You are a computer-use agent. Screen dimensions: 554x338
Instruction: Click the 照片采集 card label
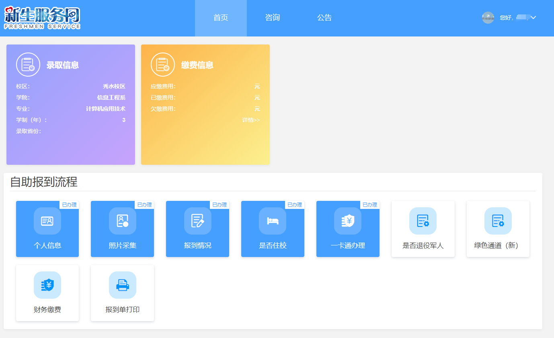[123, 245]
